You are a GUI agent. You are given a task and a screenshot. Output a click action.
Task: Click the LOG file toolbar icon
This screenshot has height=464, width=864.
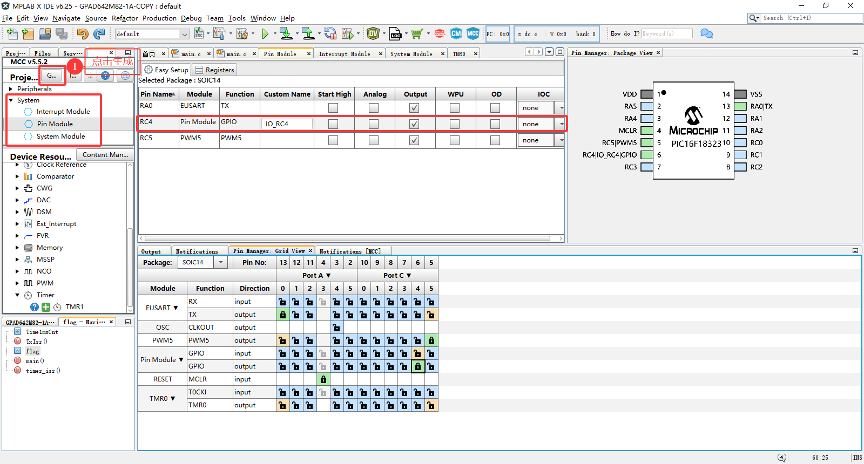pos(395,34)
